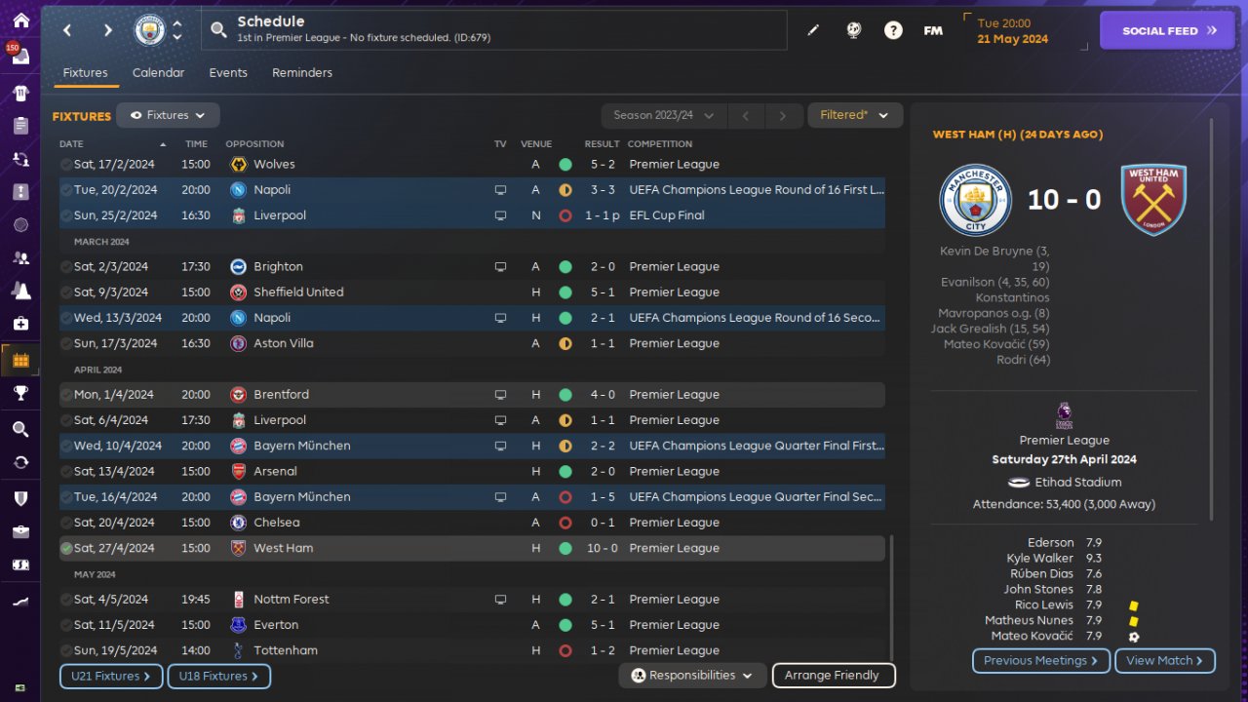Open the Scouting magnifier icon in sidebar

[x=20, y=429]
